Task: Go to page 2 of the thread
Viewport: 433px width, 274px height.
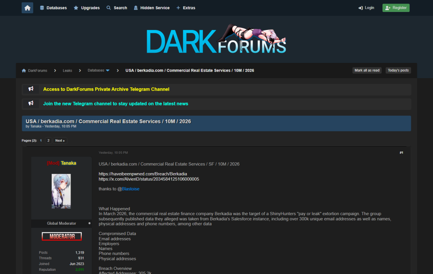Action: (x=49, y=141)
